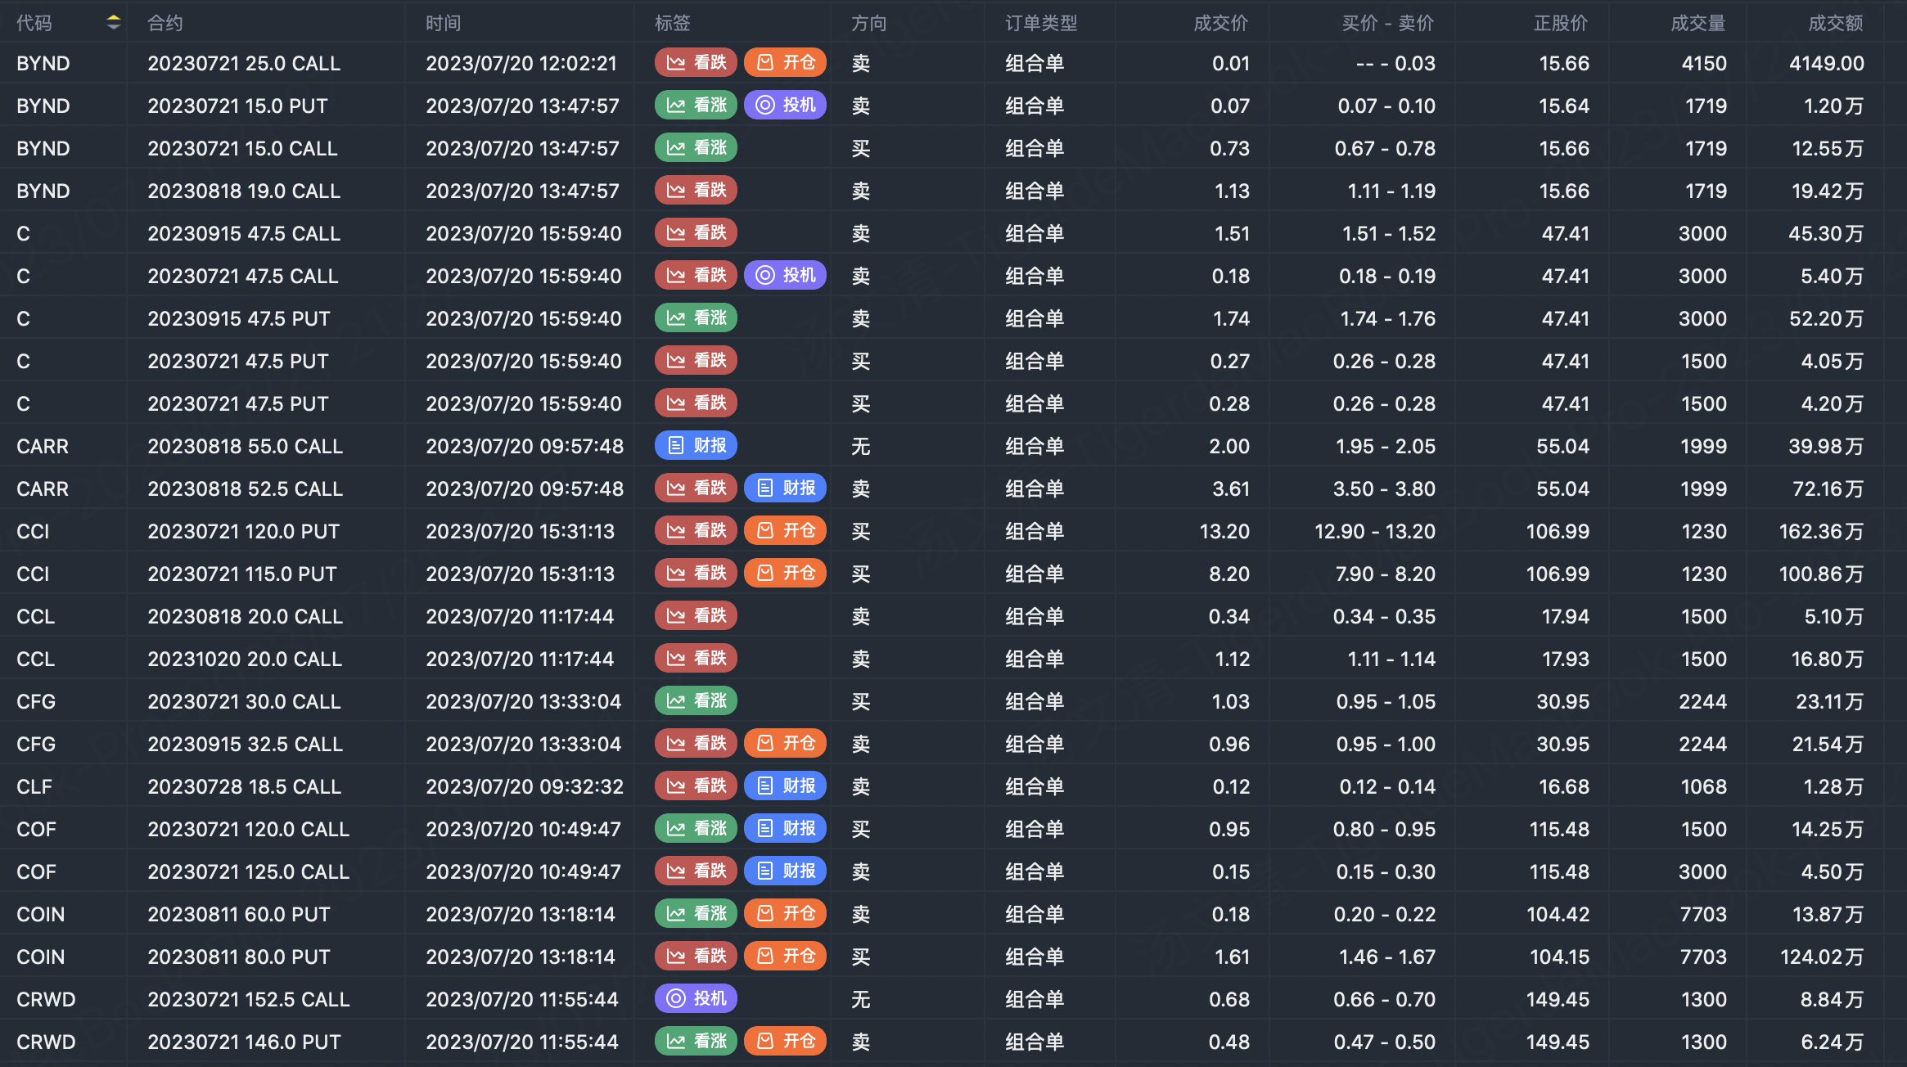Click the 看涨 tag on BYND 15.0 CALL row
Screen dimensions: 1907x1067
[x=697, y=148]
